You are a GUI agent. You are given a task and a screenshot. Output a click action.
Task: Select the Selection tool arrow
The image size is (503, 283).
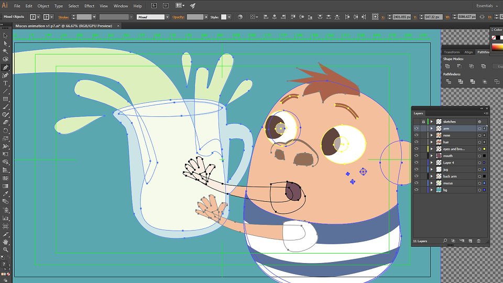pyautogui.click(x=5, y=36)
